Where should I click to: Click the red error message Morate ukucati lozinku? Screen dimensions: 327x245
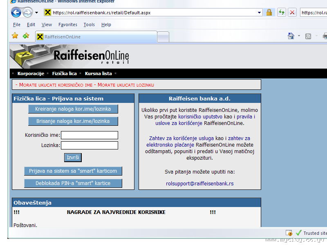point(126,85)
